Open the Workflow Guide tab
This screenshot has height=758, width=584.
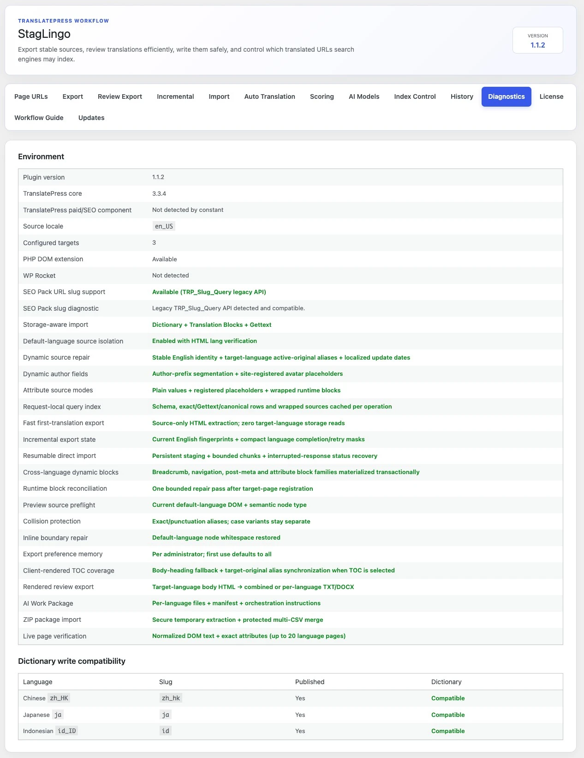pos(39,118)
